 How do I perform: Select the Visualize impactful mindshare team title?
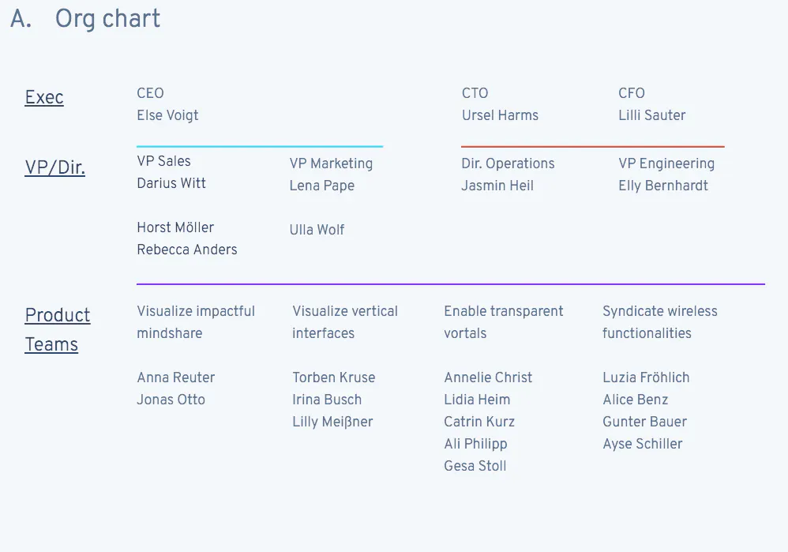(x=196, y=322)
